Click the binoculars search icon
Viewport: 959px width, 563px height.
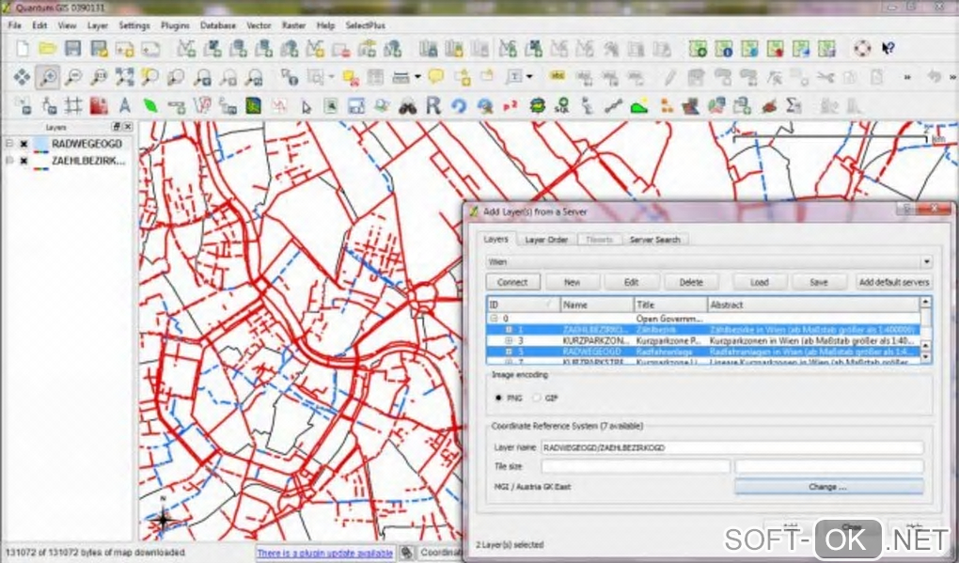408,106
